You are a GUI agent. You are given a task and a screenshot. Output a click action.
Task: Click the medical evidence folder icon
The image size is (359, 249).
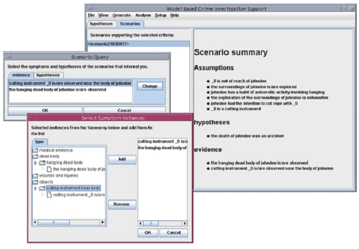pyautogui.click(x=35, y=150)
